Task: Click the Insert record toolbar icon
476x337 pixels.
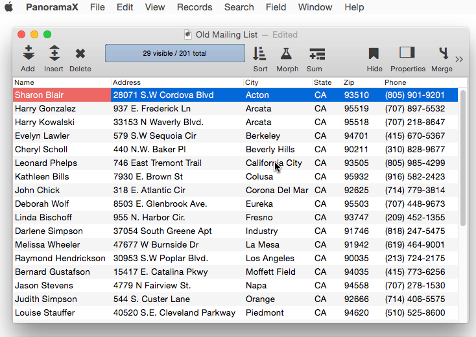Action: point(54,52)
